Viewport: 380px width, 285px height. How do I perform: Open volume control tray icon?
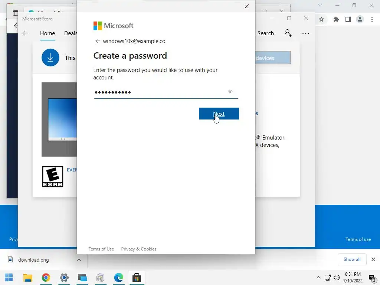click(x=336, y=278)
